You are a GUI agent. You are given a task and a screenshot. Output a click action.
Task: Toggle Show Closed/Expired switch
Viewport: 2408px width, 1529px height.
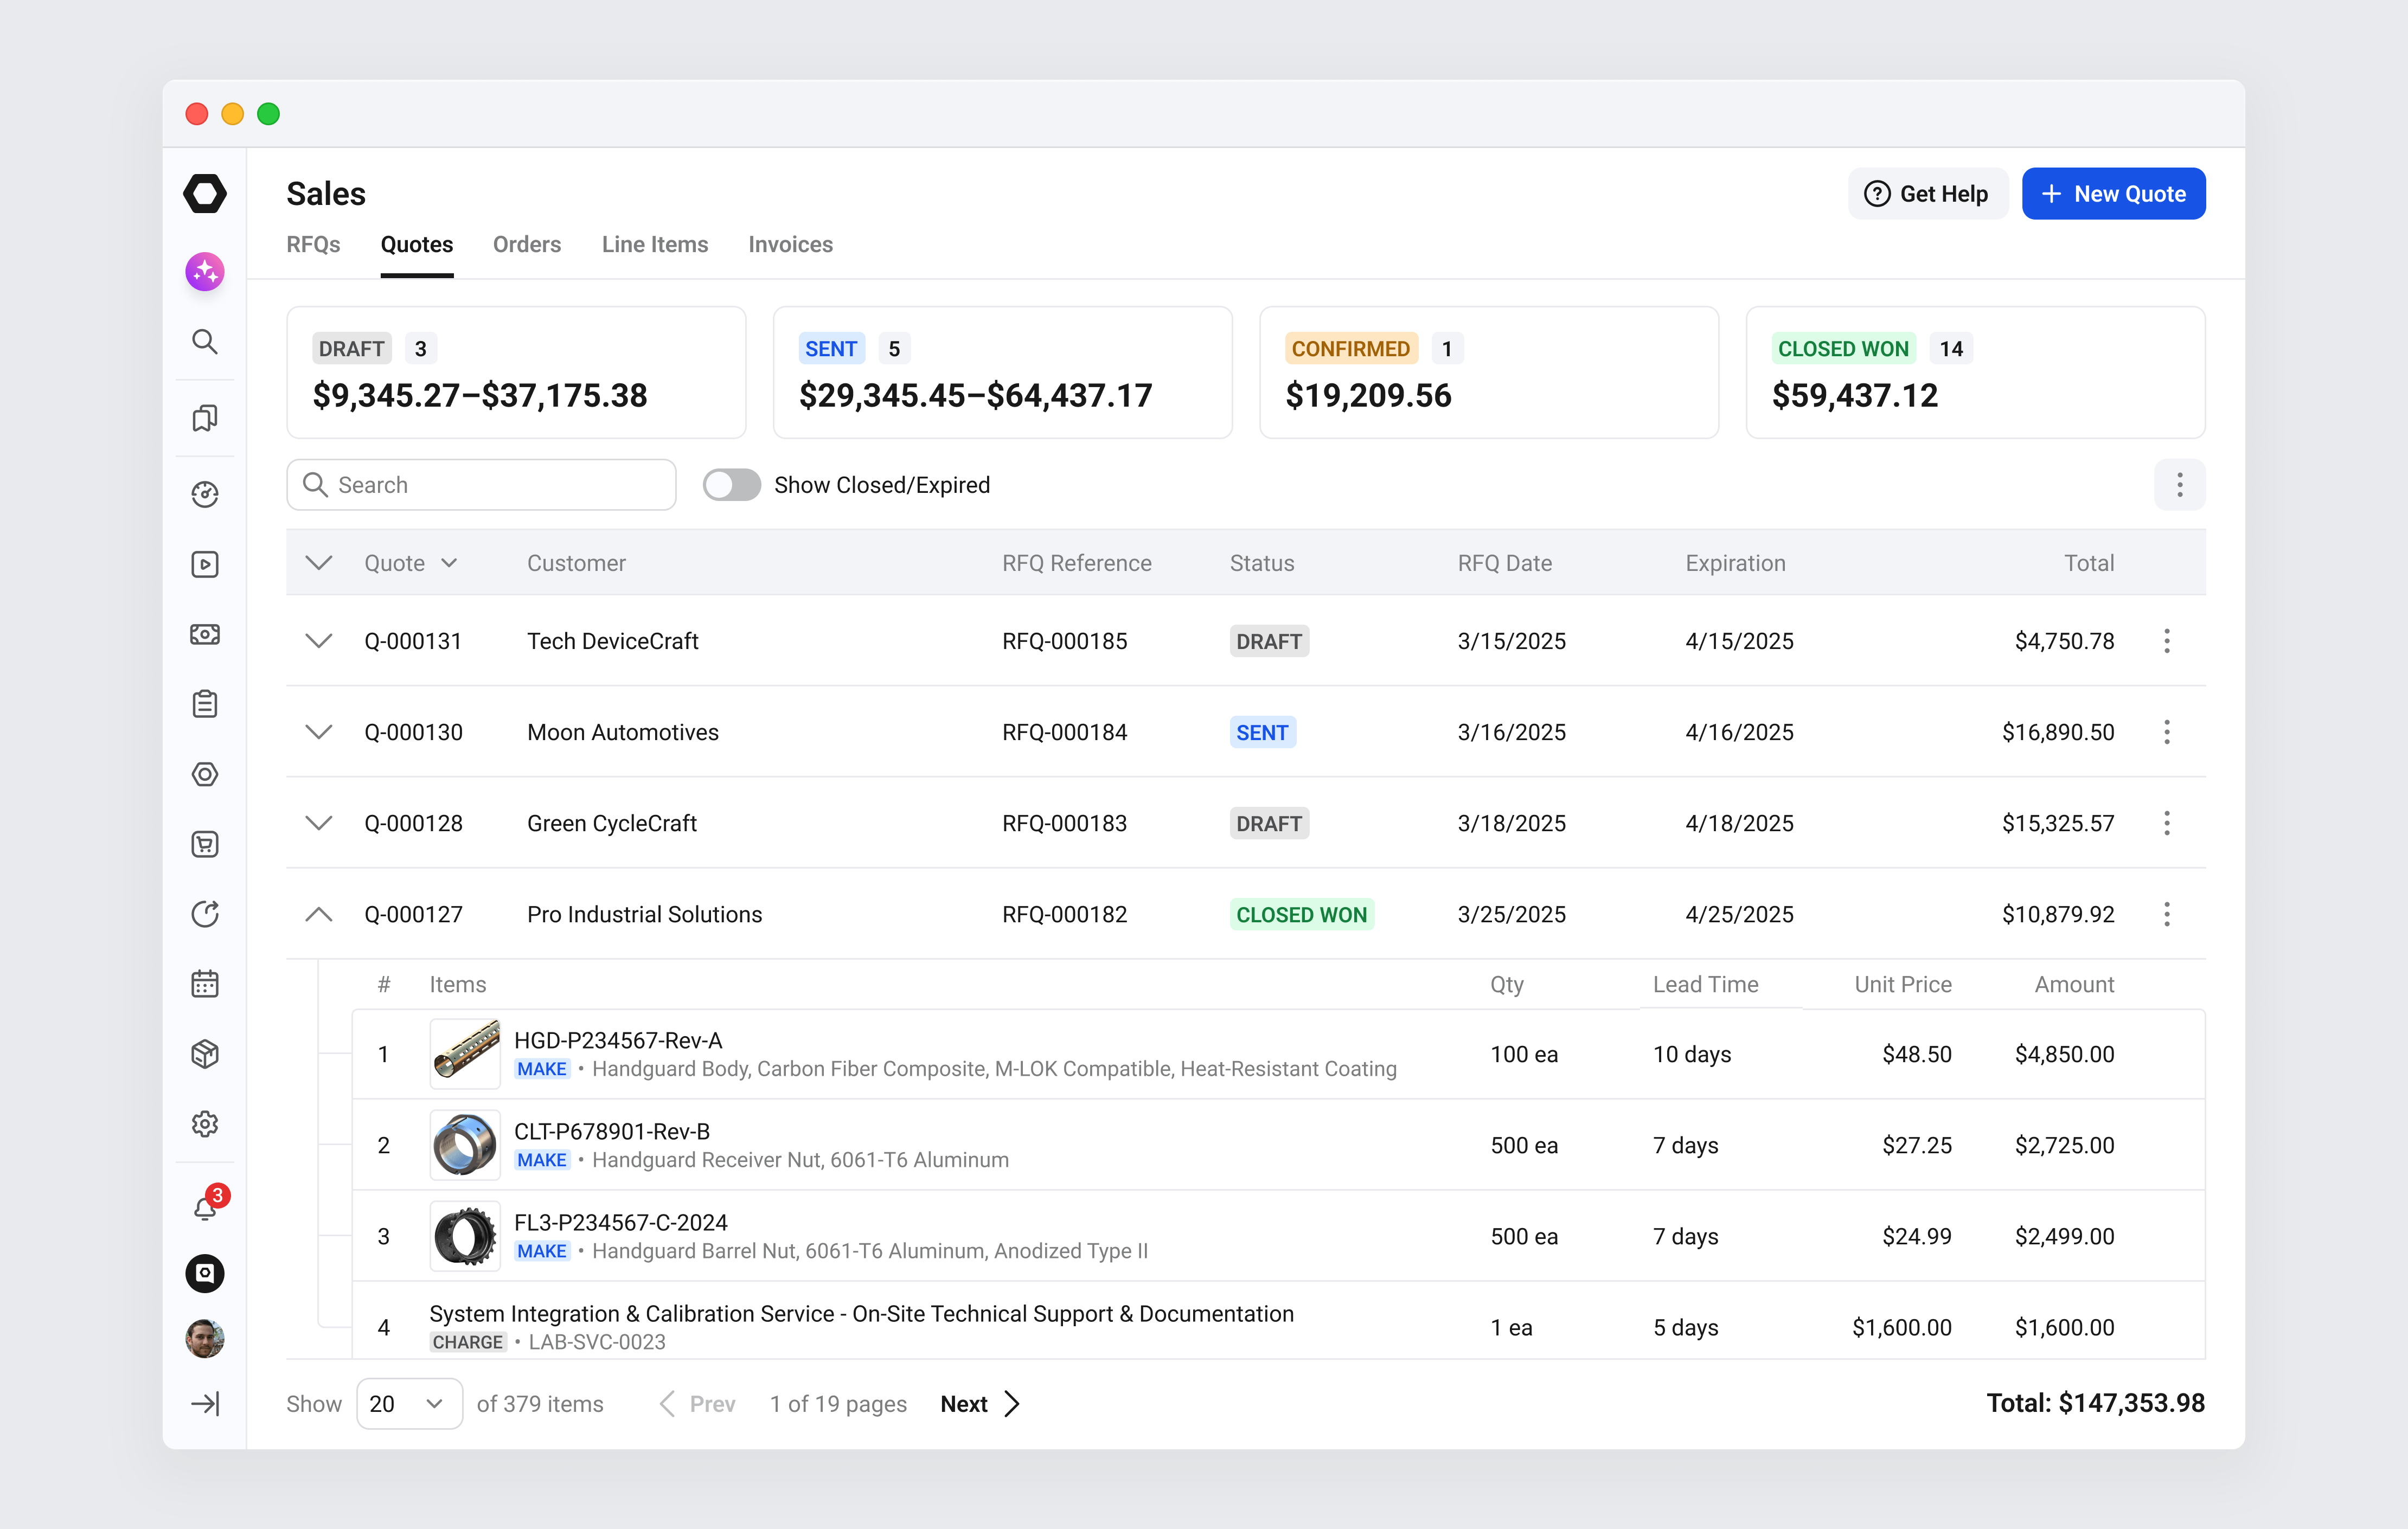(731, 485)
